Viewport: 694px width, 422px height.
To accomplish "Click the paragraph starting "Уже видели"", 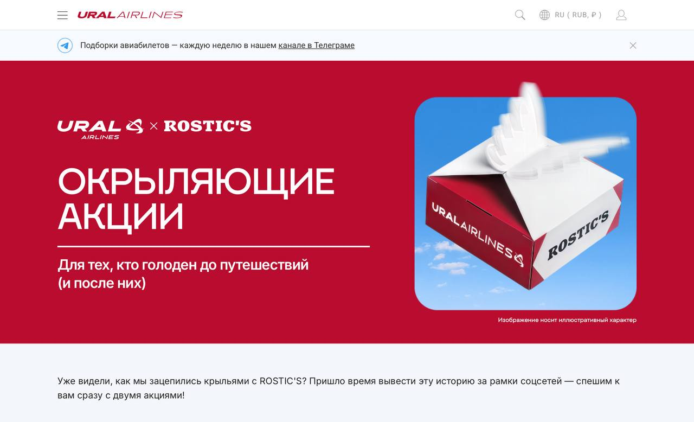I will (x=338, y=388).
